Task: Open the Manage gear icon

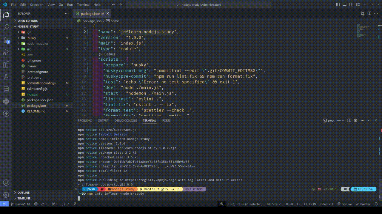Action: pos(6,195)
